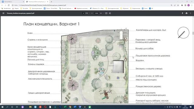The height and width of the screenshot is (109, 194).
Task: Open the taskbar clock and date
Action: pyautogui.click(x=185, y=107)
